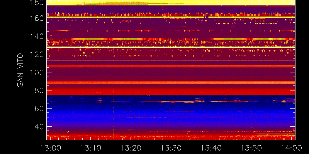Click the 160 frequency axis label

(37, 18)
